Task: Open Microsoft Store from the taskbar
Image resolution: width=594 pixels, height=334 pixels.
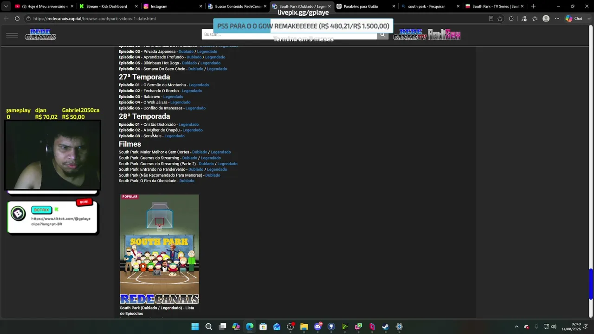Action: [263, 327]
